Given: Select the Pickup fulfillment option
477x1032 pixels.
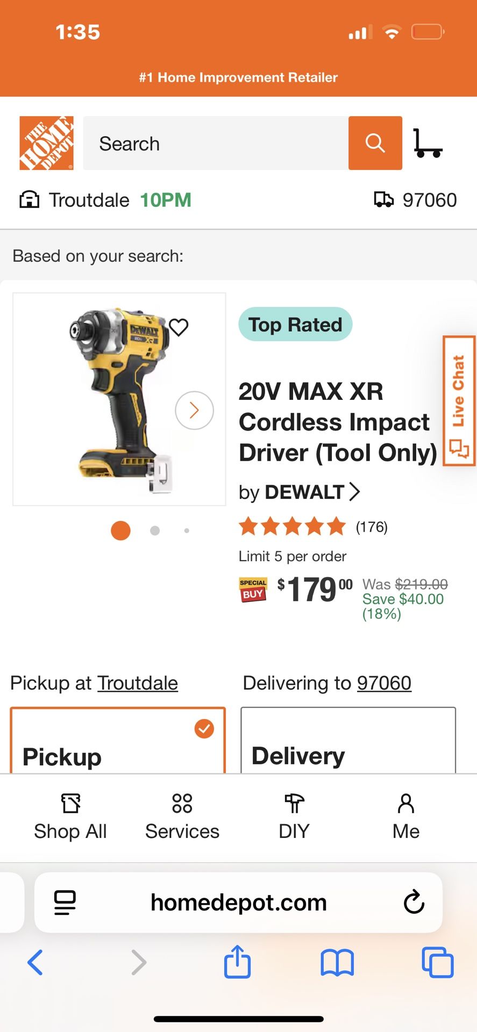Looking at the screenshot, I should (118, 742).
